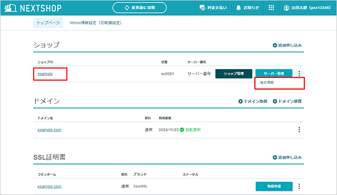This screenshot has width=337, height=195.
Task: Open three-dot menu for example.com domain row
Action: click(299, 130)
